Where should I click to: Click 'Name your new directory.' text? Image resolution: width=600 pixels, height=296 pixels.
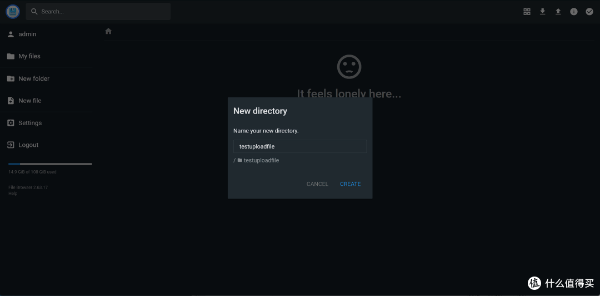click(x=266, y=131)
